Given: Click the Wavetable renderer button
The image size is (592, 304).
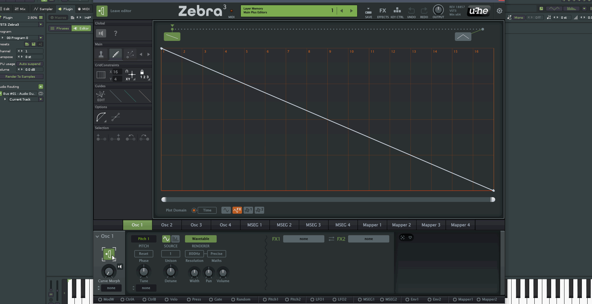Looking at the screenshot, I should [201, 239].
